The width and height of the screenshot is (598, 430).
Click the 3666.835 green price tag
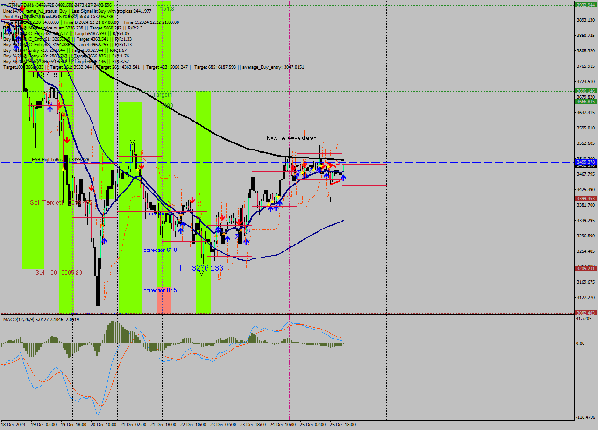585,101
